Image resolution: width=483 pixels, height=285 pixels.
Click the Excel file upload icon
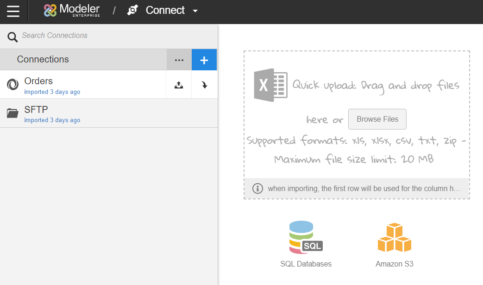pos(270,85)
